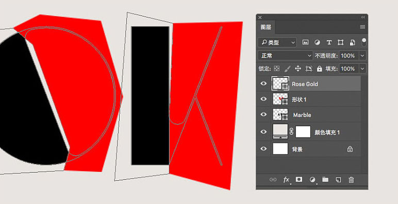Create a new group folder icon
The image size is (398, 204).
coord(325,179)
